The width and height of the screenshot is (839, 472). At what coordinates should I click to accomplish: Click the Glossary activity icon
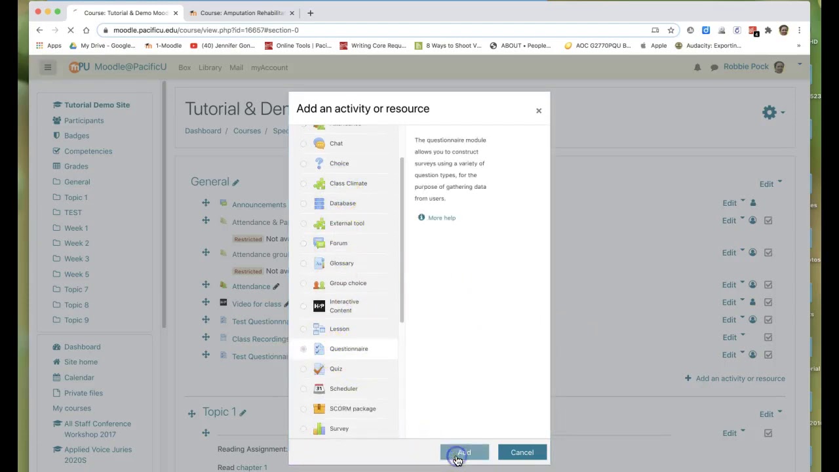319,264
